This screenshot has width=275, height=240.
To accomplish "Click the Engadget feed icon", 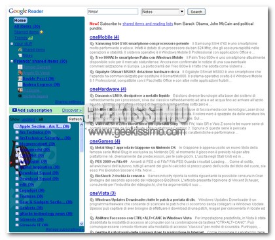I will (17, 190).
